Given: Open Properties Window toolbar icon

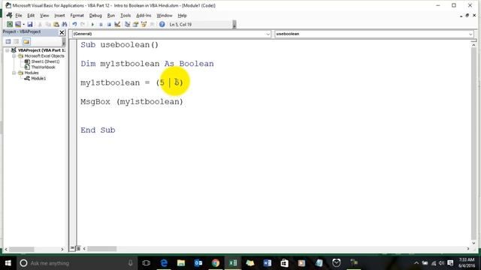Looking at the screenshot, I should click(135, 25).
